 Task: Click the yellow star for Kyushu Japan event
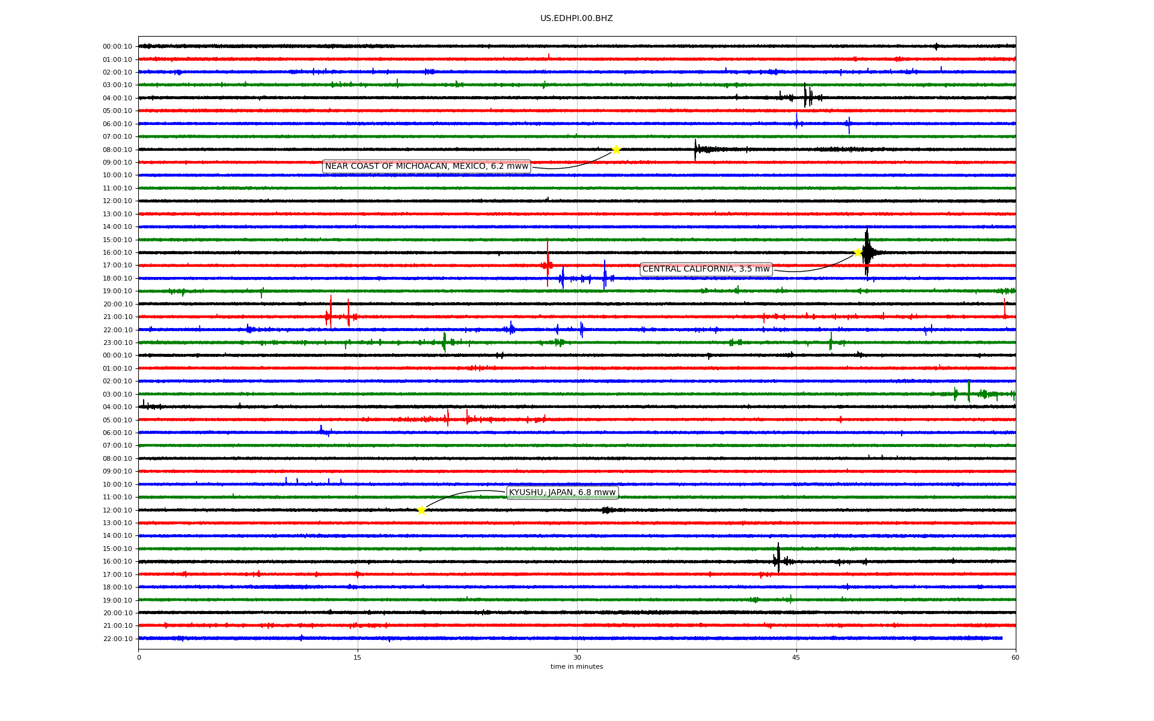pos(421,510)
